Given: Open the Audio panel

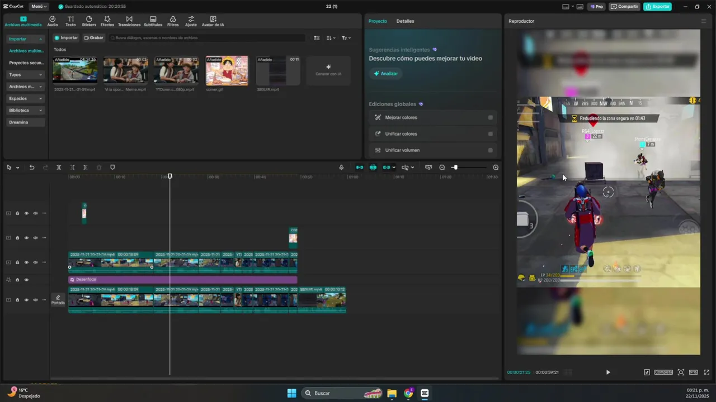Looking at the screenshot, I should (x=53, y=21).
